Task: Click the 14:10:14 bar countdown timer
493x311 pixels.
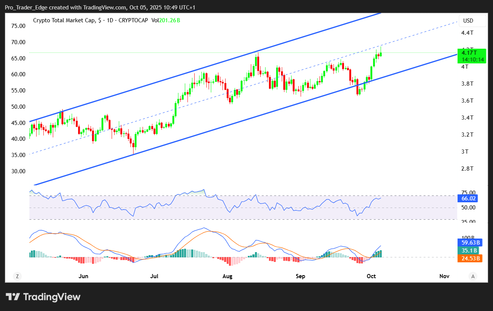Action: (470, 59)
